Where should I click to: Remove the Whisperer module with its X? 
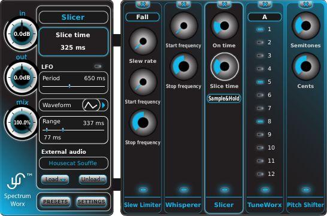tap(183, 4)
